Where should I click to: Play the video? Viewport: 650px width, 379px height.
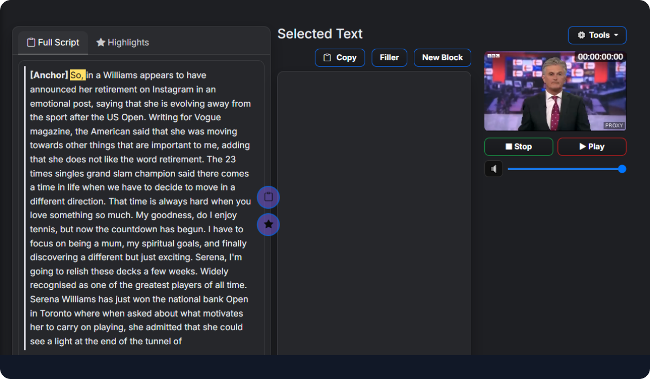(591, 147)
